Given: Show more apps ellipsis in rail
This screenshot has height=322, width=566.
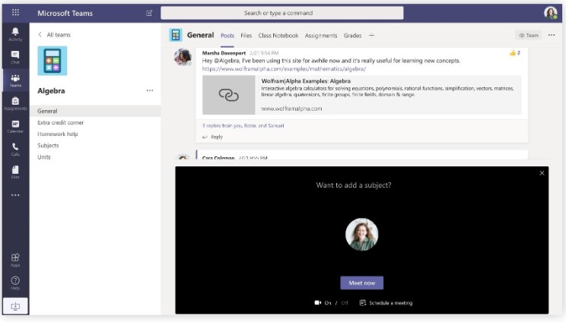Looking at the screenshot, I should (x=15, y=195).
